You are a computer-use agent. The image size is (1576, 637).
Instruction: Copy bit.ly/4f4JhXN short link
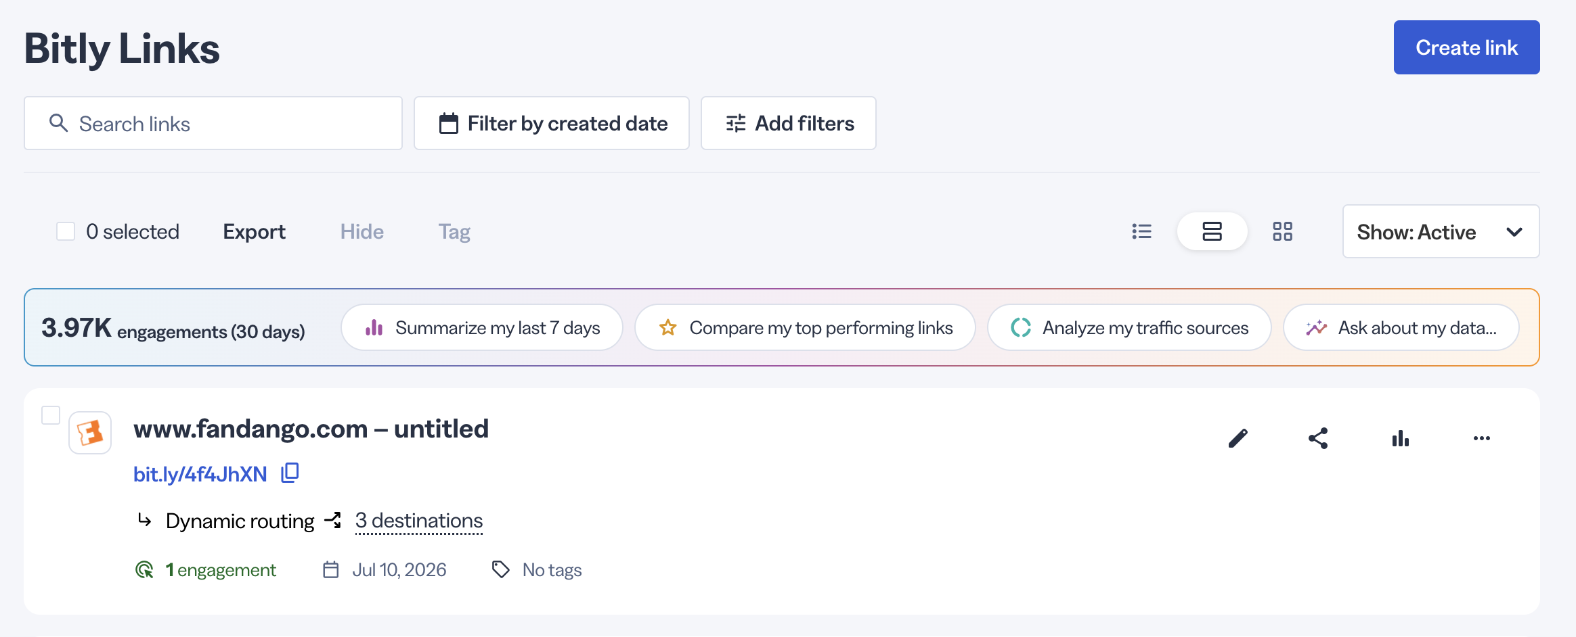tap(290, 473)
